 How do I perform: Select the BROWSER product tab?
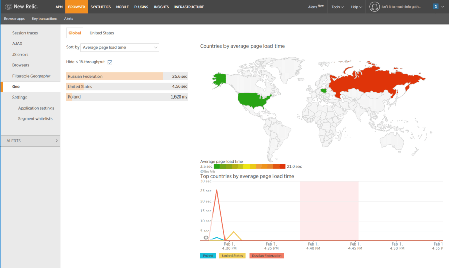pyautogui.click(x=77, y=7)
